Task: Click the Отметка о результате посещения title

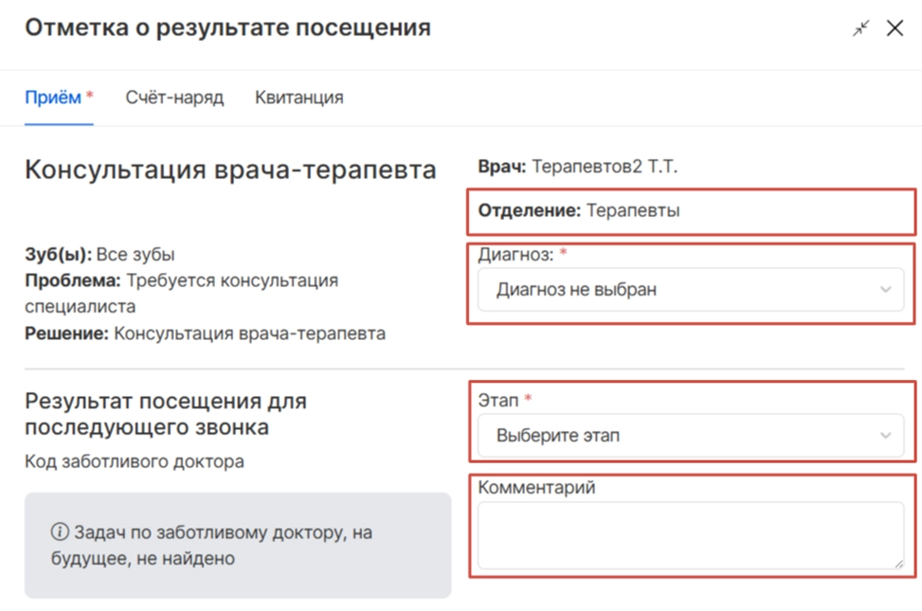Action: point(227,28)
